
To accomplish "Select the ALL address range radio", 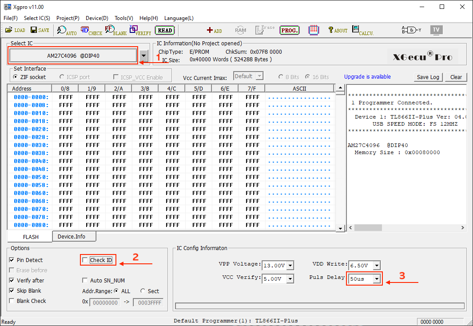I will coord(116,291).
